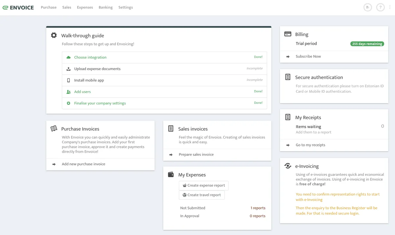
Task: Click the cloud icon beside Choose integration
Action: pyautogui.click(x=68, y=57)
